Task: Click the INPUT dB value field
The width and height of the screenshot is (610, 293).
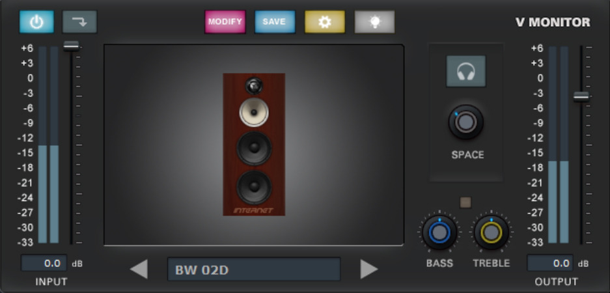Action: pyautogui.click(x=44, y=263)
